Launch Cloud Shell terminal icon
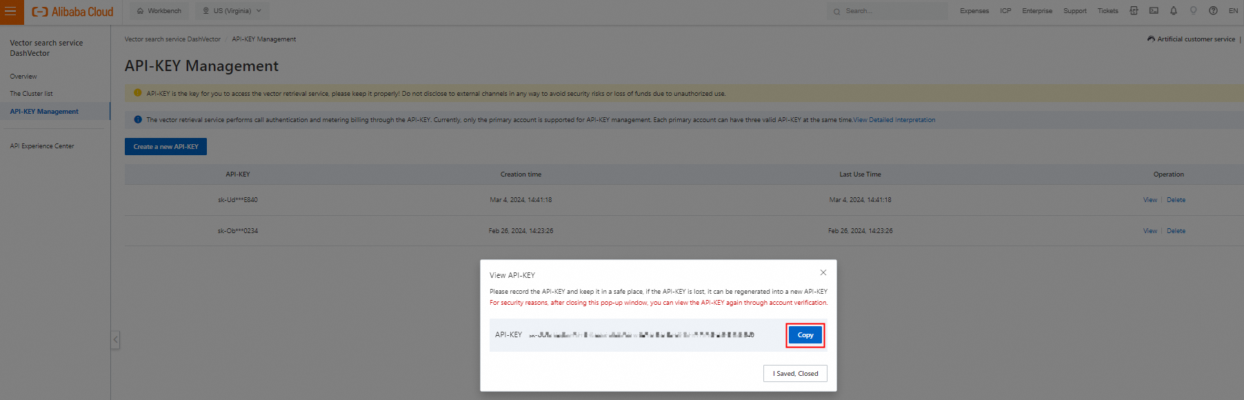 click(1154, 10)
